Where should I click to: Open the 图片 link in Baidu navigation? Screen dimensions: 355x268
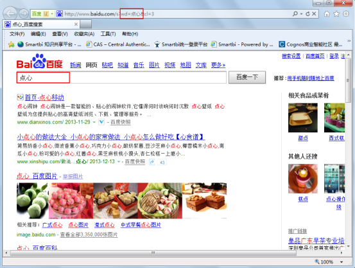click(x=154, y=65)
